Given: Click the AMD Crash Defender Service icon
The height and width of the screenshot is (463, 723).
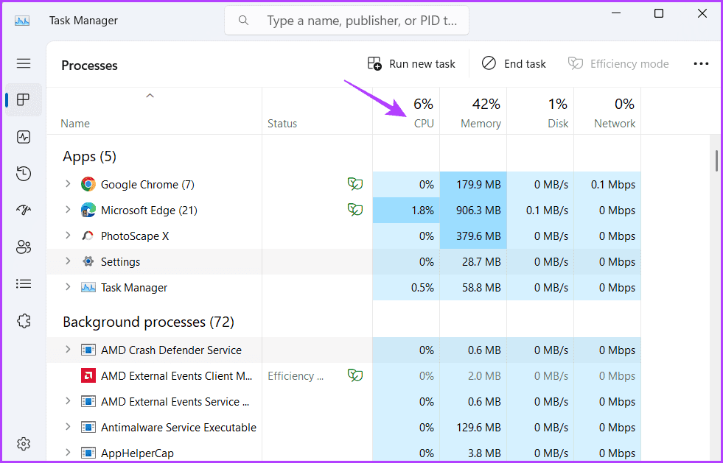Looking at the screenshot, I should pos(88,350).
